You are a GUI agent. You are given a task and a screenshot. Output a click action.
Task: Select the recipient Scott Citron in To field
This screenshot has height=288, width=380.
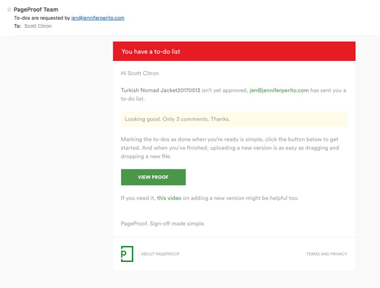coord(37,26)
